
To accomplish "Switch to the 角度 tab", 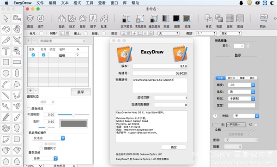I will [242, 78].
